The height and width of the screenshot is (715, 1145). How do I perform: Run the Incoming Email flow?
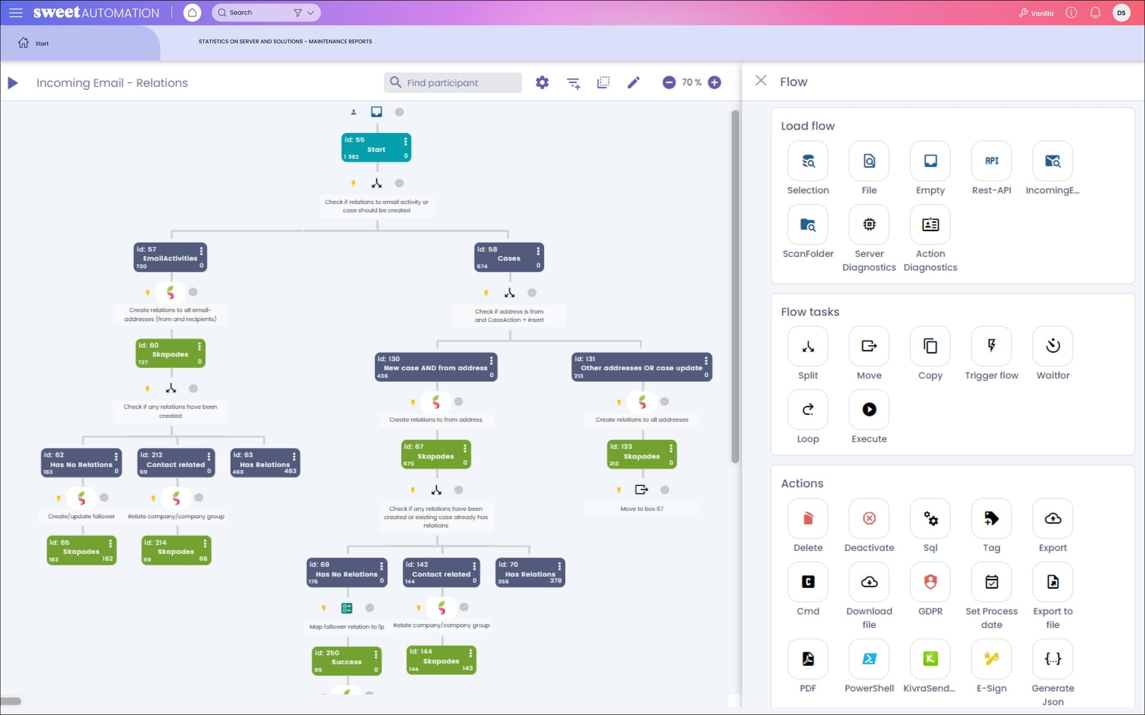point(13,83)
